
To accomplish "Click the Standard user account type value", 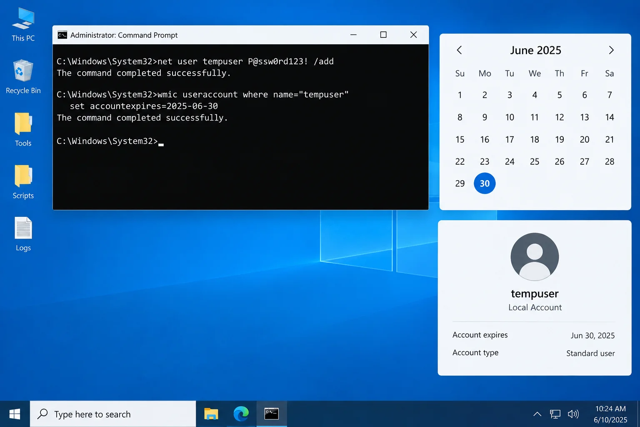I will pyautogui.click(x=590, y=353).
